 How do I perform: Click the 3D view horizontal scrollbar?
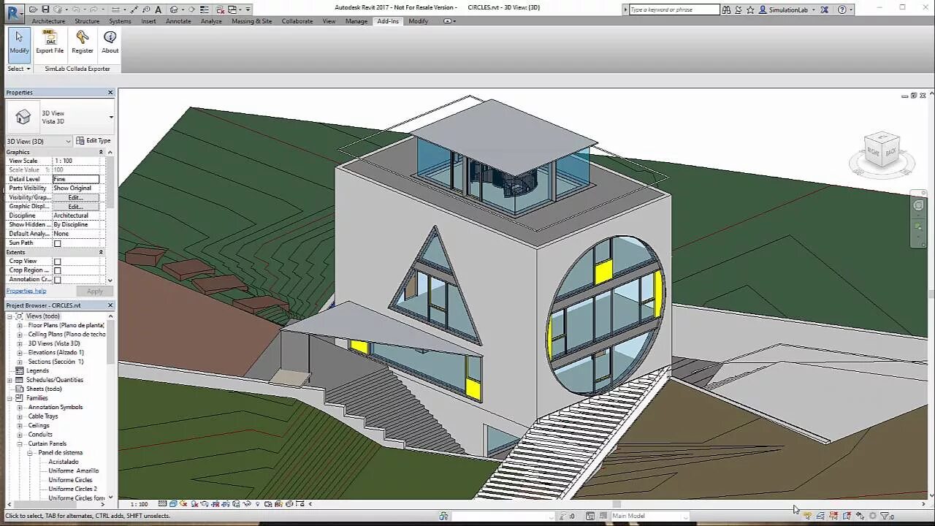point(617,504)
